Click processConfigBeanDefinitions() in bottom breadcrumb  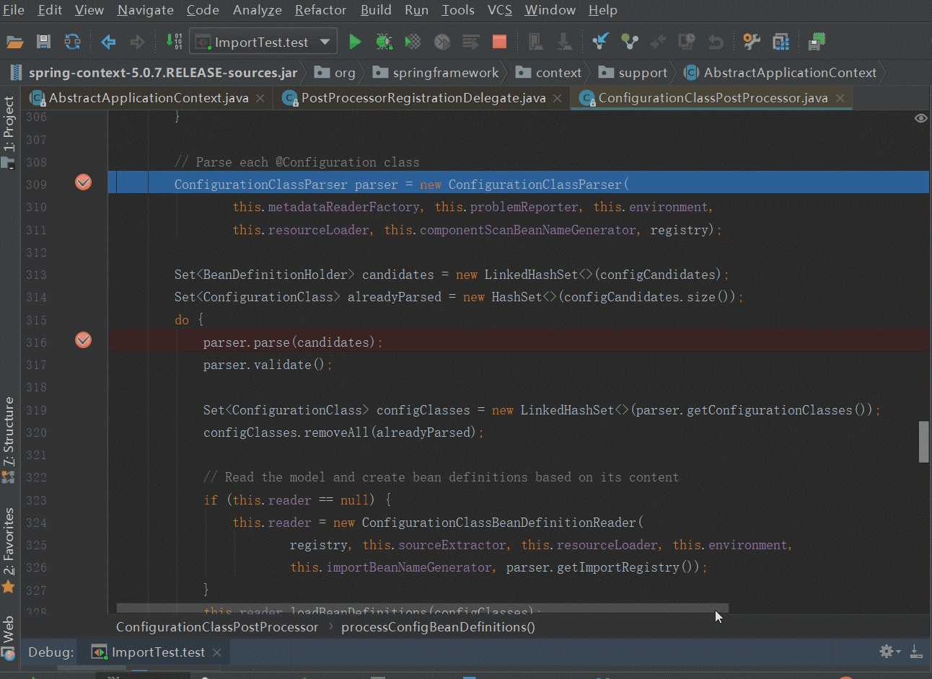click(x=438, y=627)
